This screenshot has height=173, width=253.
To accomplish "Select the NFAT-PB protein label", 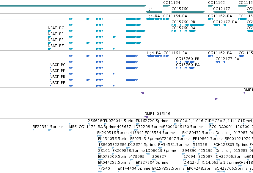I will point(57,77).
